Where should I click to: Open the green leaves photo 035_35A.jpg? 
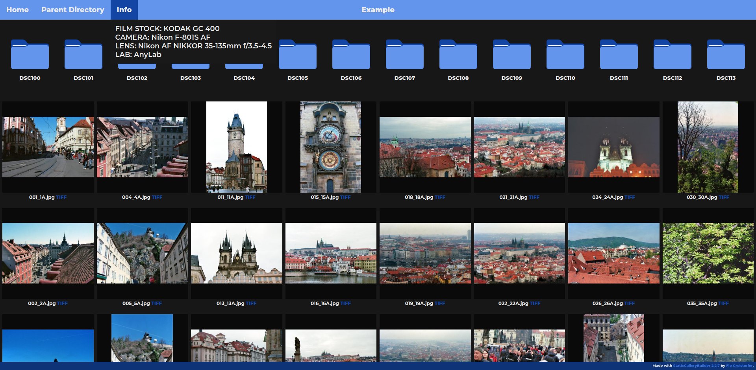[x=708, y=253]
